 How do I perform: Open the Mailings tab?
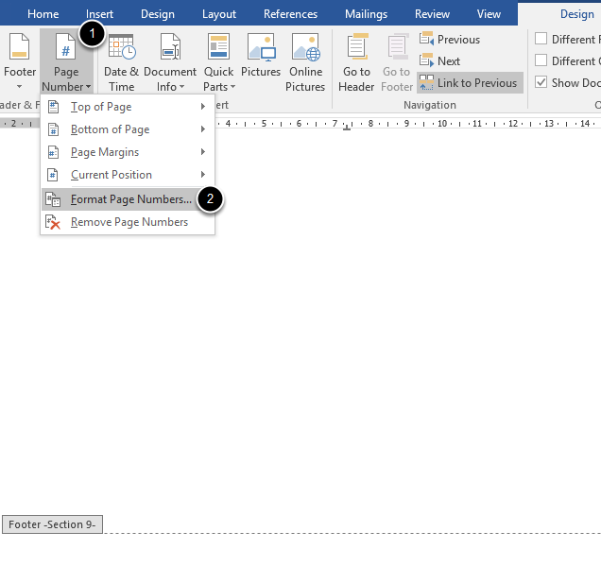pyautogui.click(x=366, y=14)
